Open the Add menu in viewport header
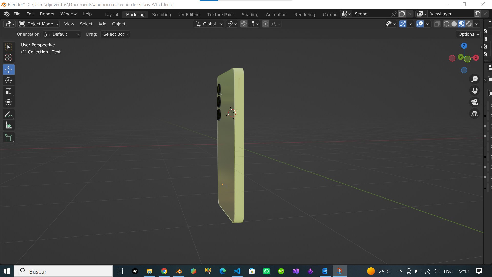This screenshot has width=492, height=277. (102, 24)
